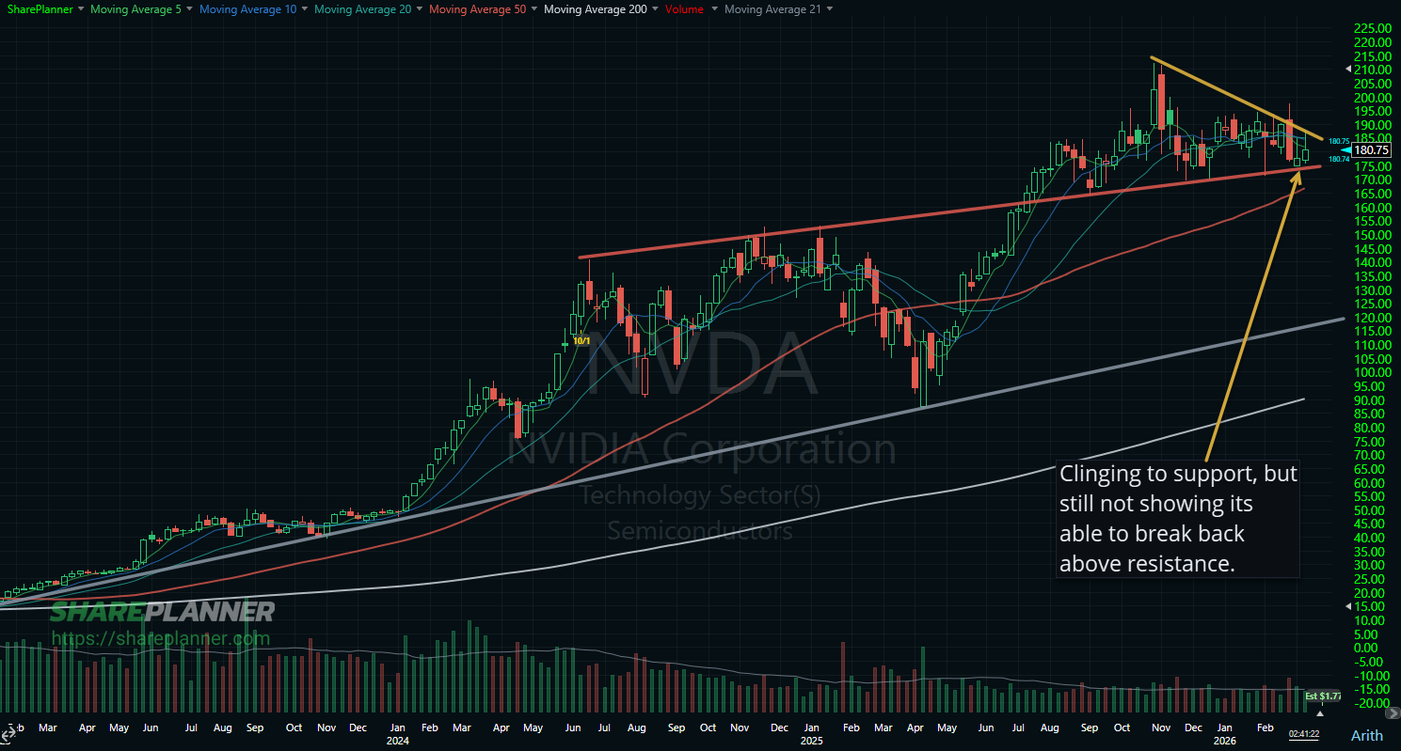The width and height of the screenshot is (1401, 751).
Task: Click the white arrow marker near the 15.00 price level
Action: 1347,607
